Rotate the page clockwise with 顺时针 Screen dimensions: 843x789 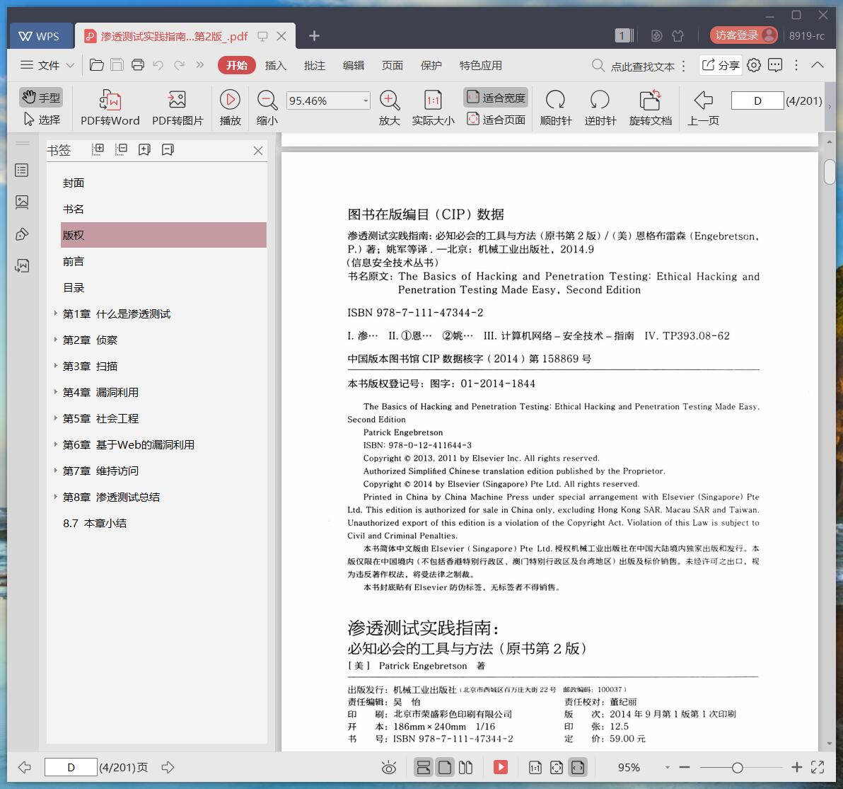(x=556, y=108)
